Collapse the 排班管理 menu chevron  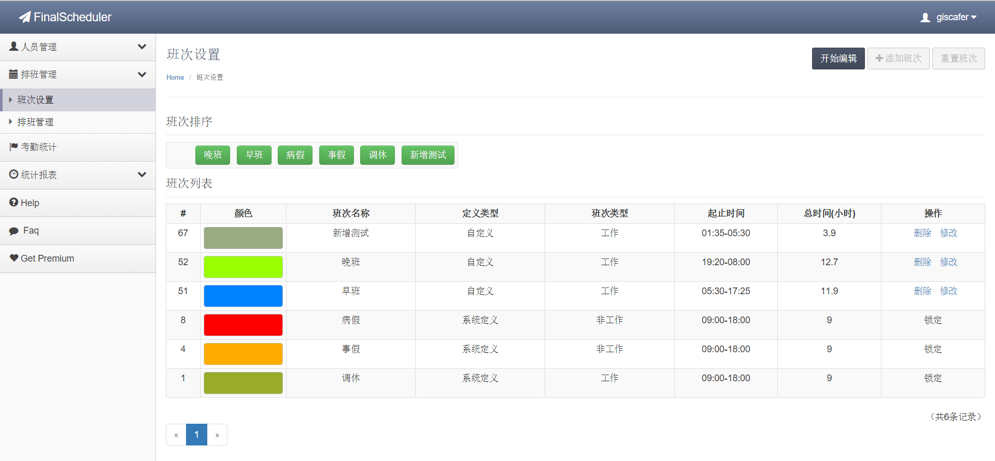pos(141,75)
